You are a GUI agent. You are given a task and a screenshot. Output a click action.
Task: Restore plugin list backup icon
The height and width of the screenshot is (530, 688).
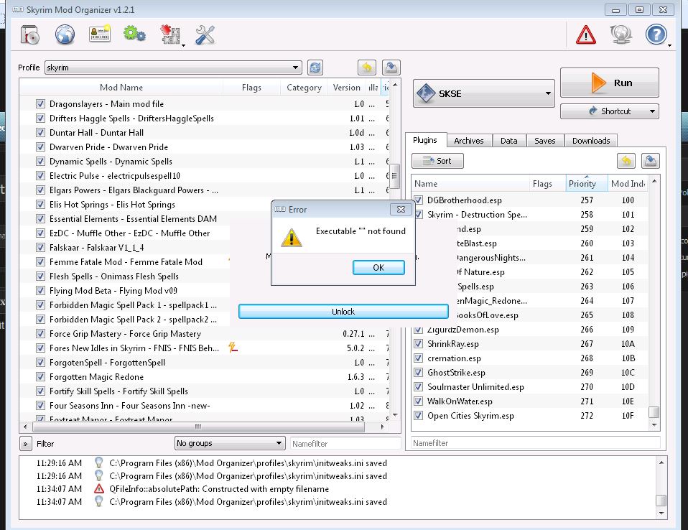pos(626,161)
